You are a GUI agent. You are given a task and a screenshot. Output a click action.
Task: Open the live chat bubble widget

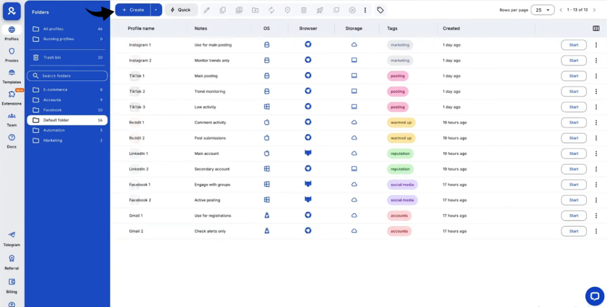(595, 296)
